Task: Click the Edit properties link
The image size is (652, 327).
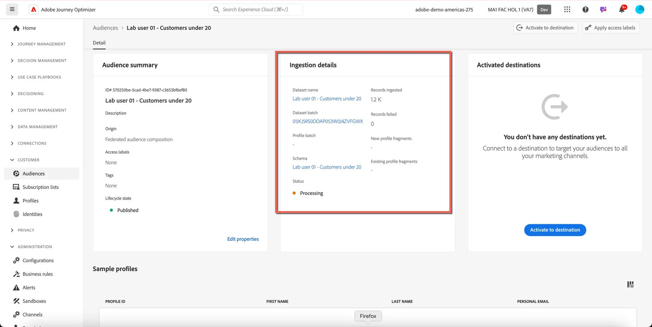Action: [243, 239]
